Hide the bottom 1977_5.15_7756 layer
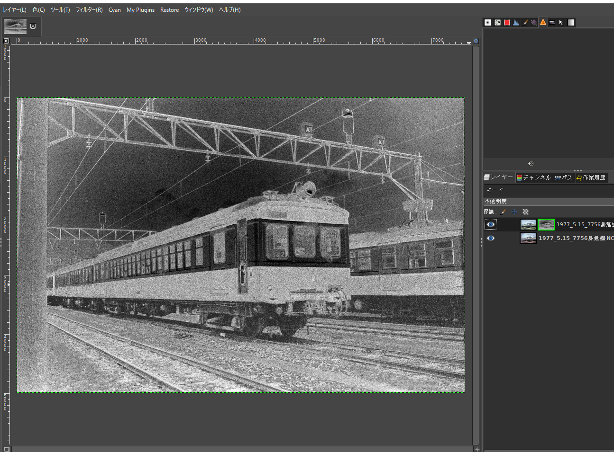Image resolution: width=614 pixels, height=452 pixels. [x=491, y=239]
